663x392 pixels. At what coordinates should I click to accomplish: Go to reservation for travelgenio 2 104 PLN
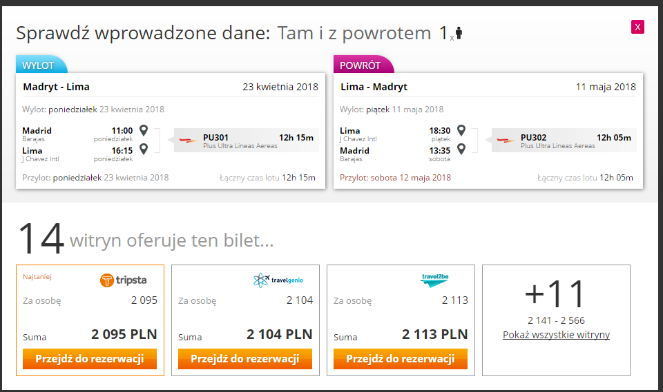[x=244, y=359]
